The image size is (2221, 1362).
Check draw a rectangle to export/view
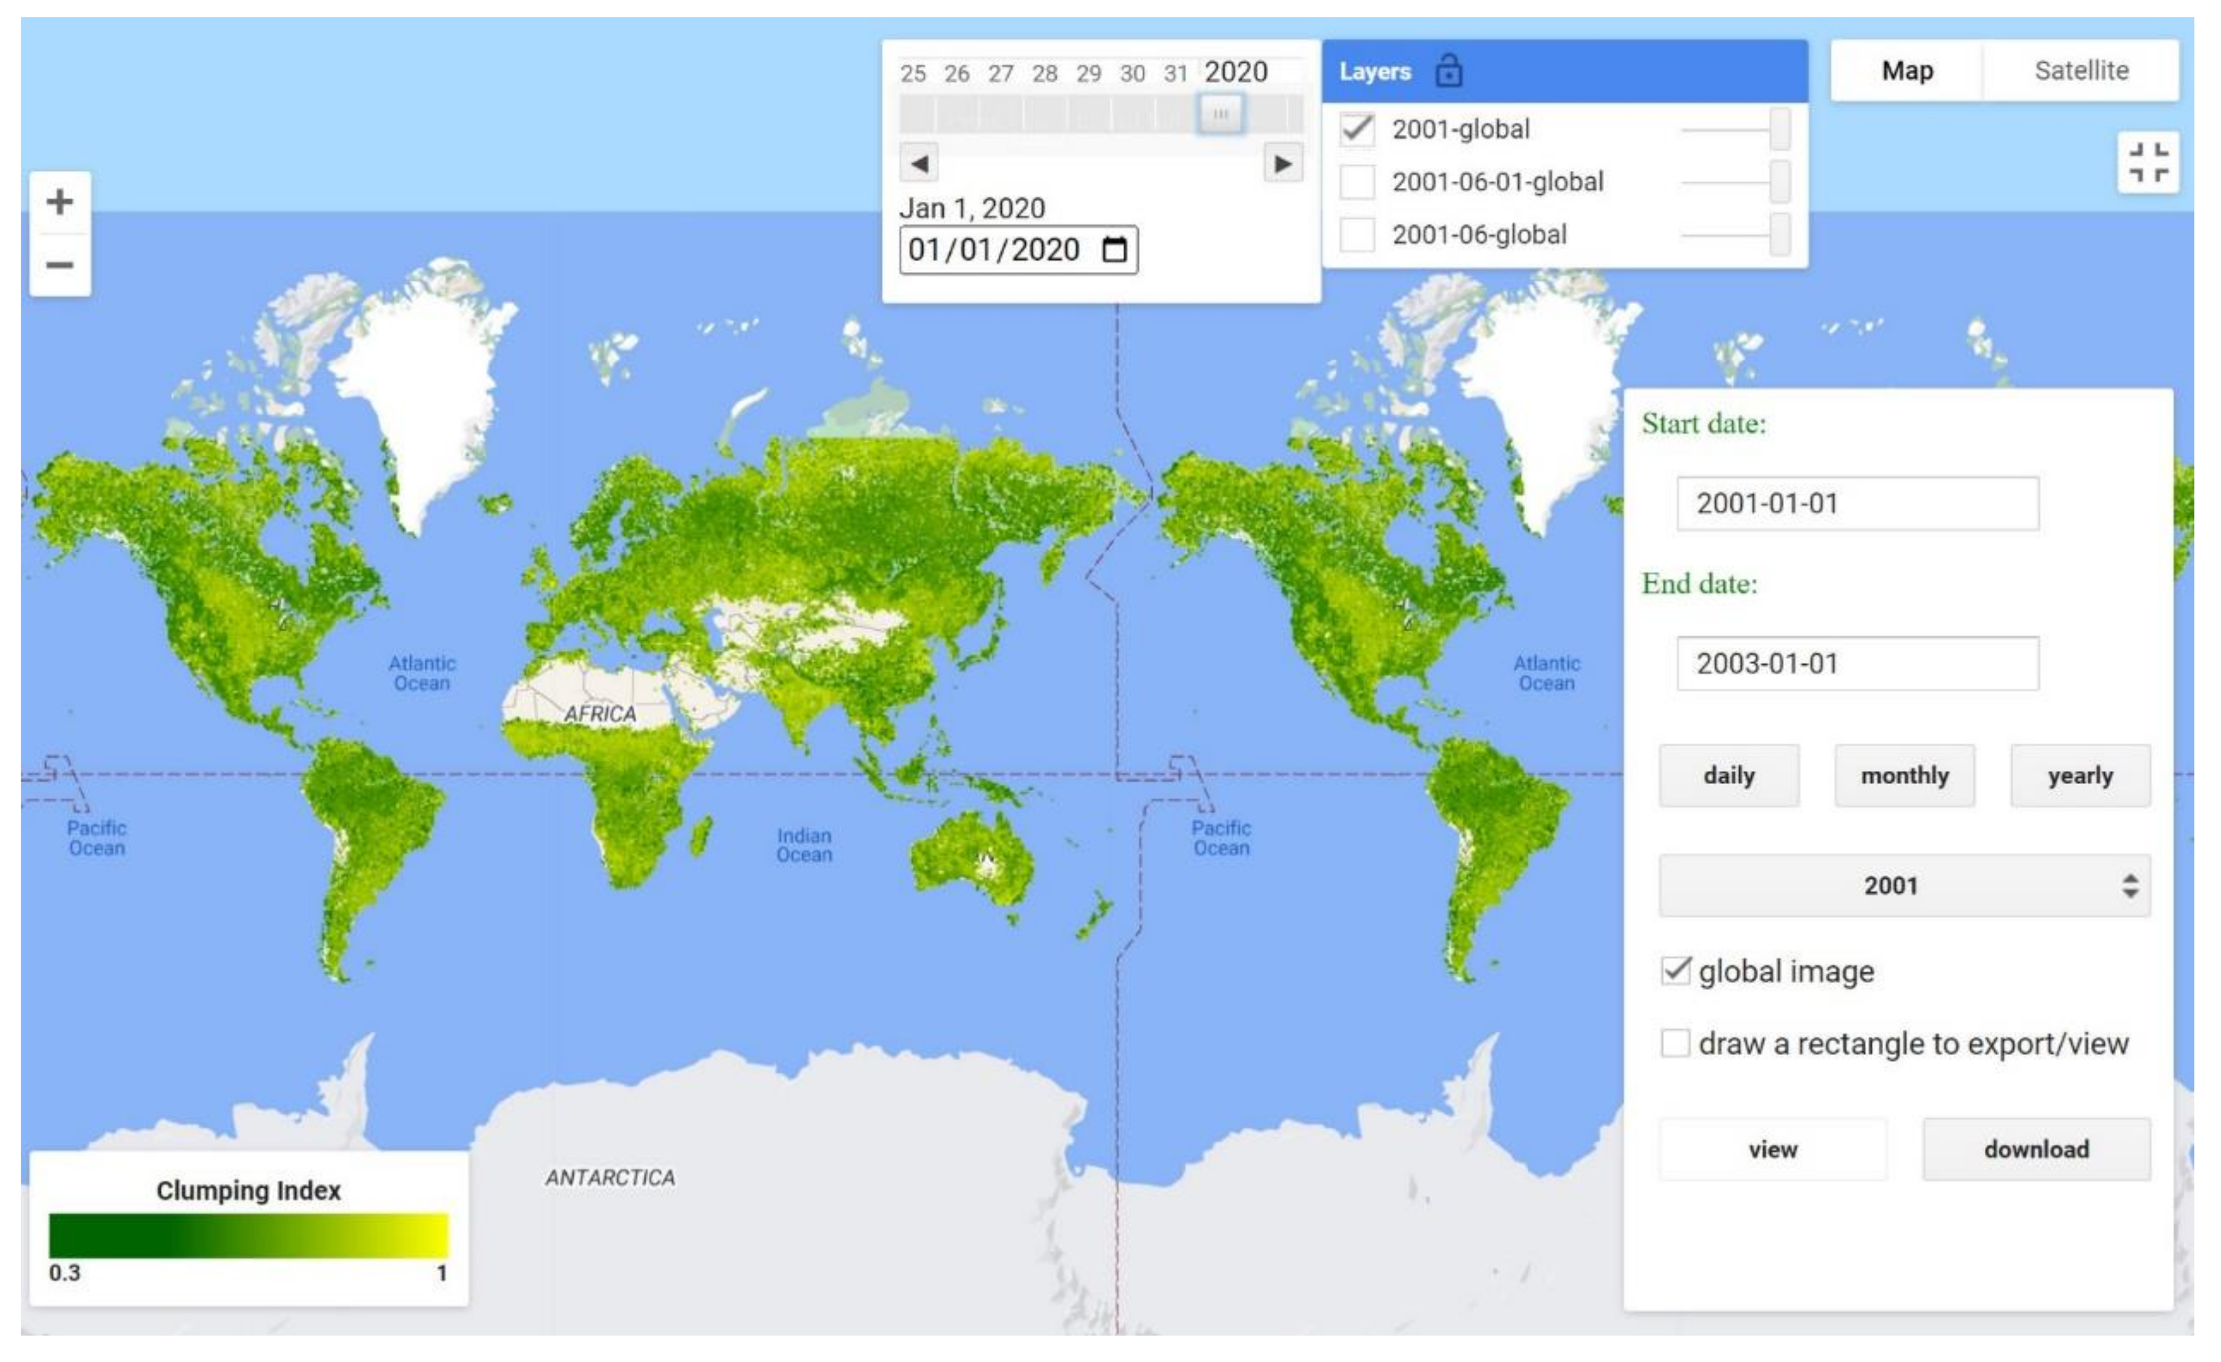(x=1676, y=1043)
